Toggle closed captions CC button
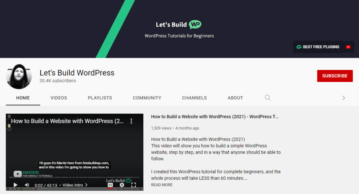This screenshot has width=359, height=194. [x=110, y=185]
